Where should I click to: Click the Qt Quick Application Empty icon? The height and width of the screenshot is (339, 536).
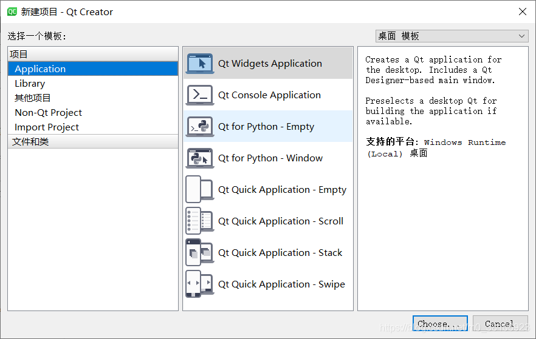(200, 190)
